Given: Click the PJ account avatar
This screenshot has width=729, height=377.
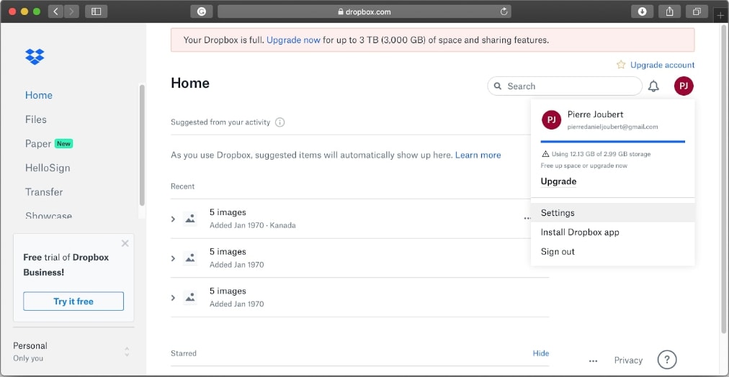Looking at the screenshot, I should coord(684,86).
